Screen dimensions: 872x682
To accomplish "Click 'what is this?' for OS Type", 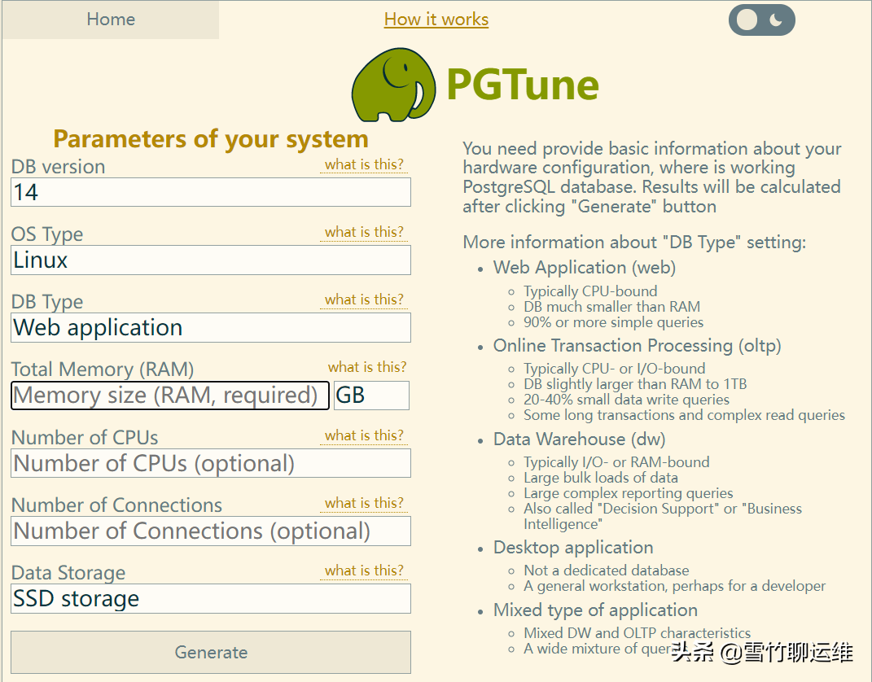I will point(364,232).
